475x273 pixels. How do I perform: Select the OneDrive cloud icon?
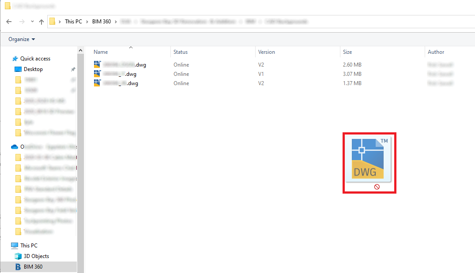(15, 146)
